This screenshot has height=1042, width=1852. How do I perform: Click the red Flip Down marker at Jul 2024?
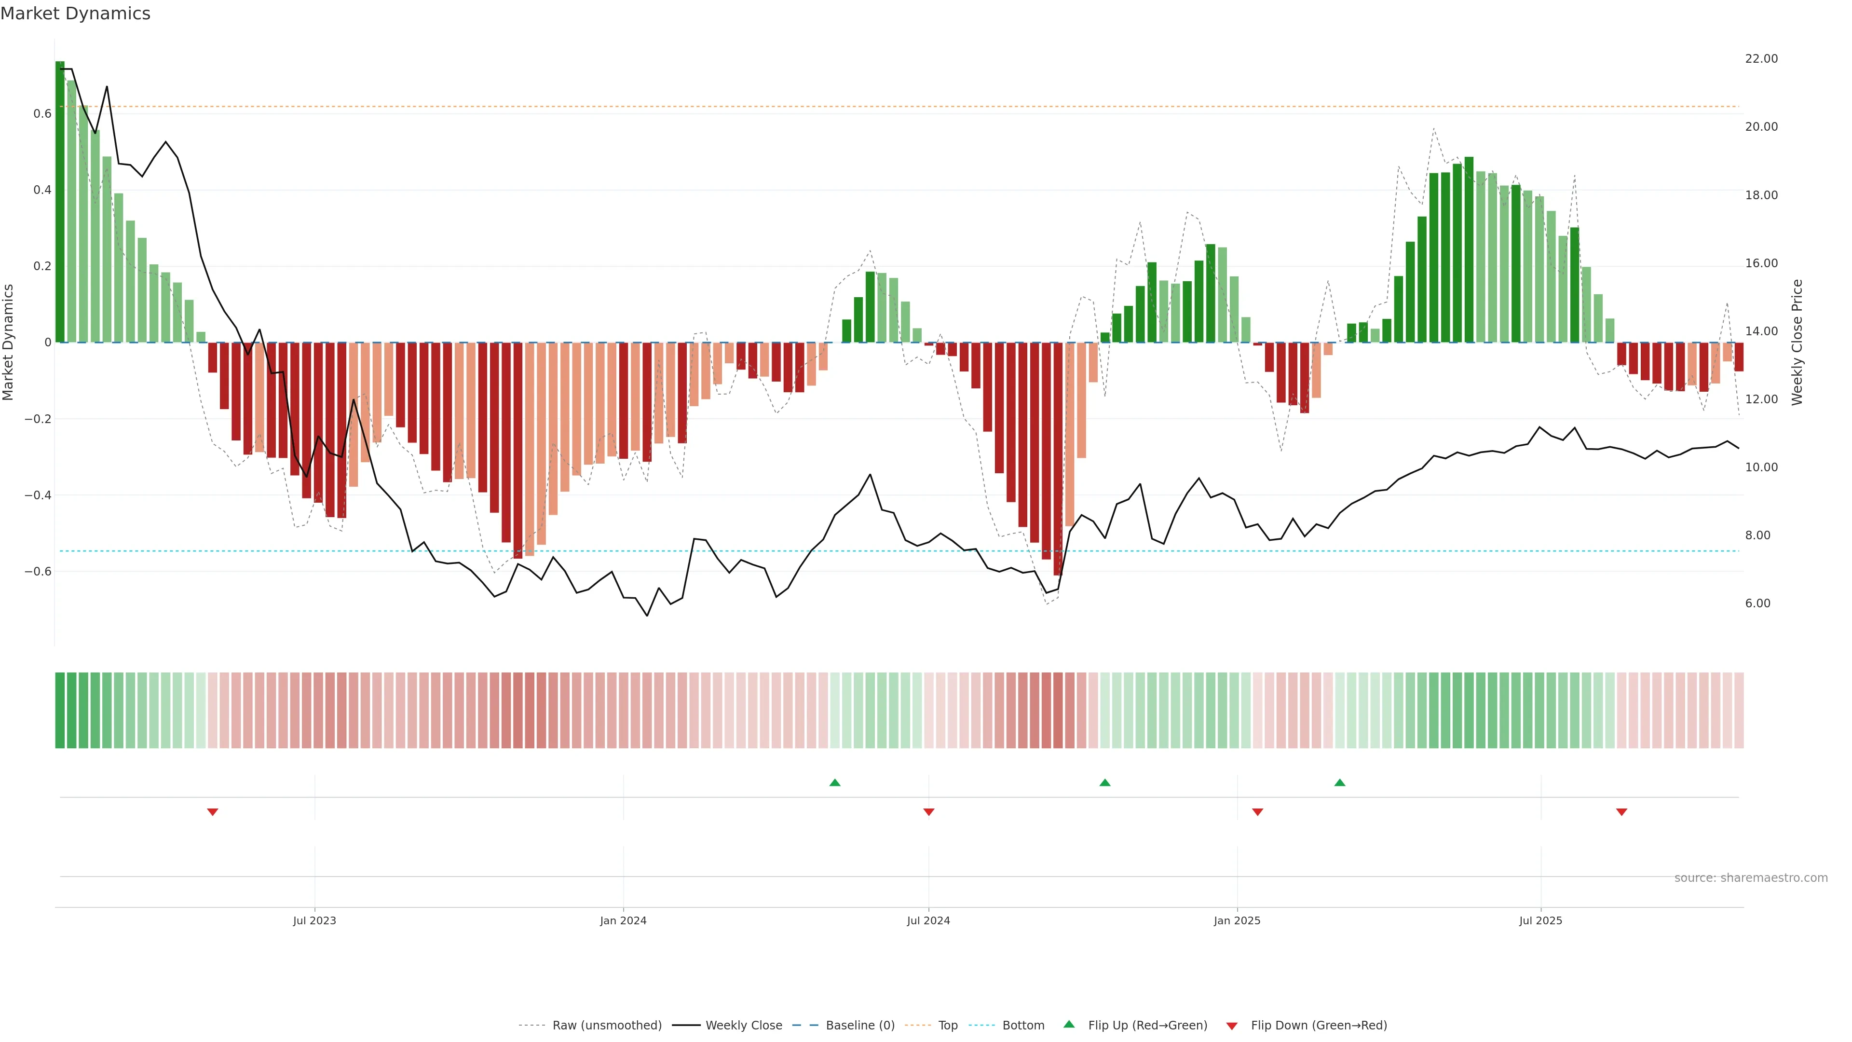tap(928, 812)
